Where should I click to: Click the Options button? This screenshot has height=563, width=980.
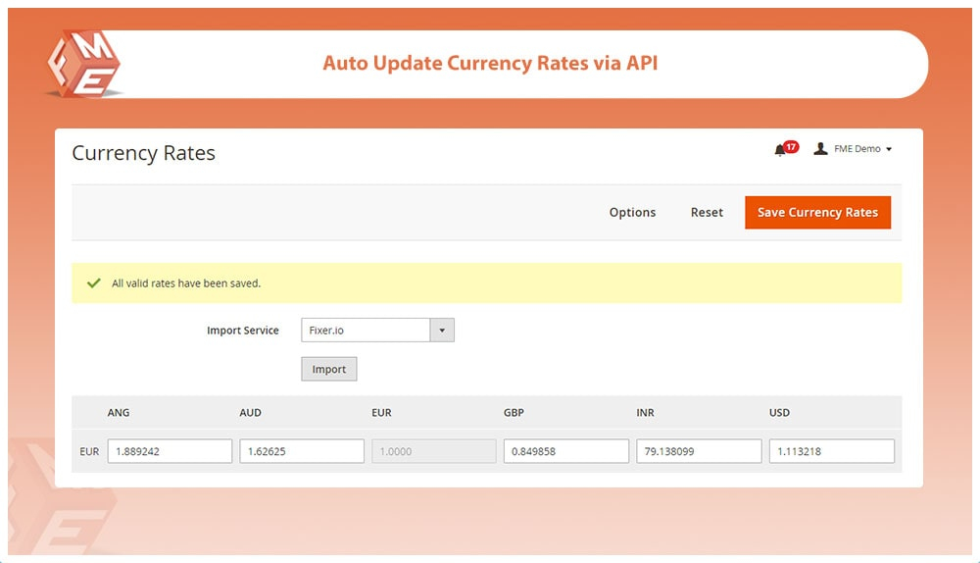pyautogui.click(x=632, y=212)
